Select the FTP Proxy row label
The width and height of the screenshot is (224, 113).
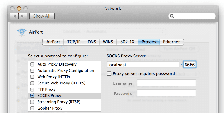46,89
